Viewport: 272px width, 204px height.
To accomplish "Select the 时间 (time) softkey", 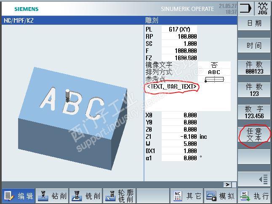I will point(254,45).
